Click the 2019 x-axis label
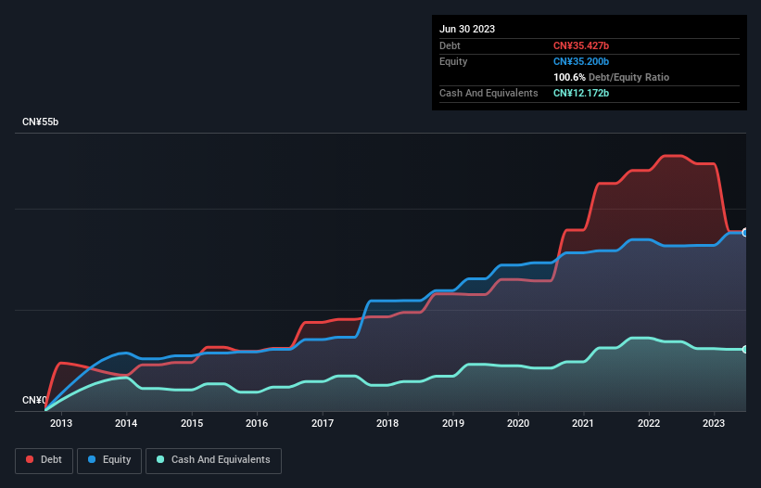 point(453,423)
